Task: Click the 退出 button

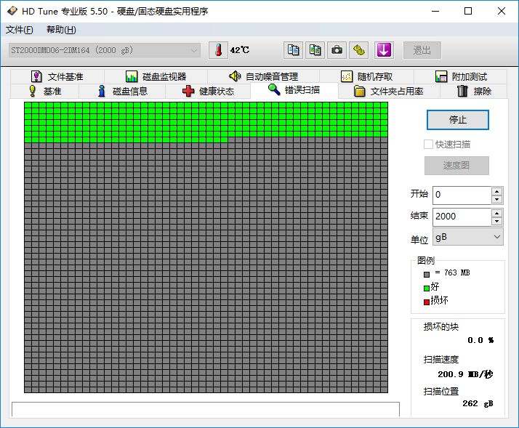Action: click(422, 50)
